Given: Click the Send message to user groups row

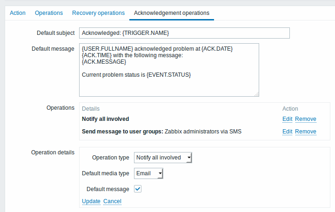Looking at the screenshot, I should coord(161,132).
